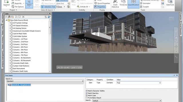The height and width of the screenshot is (102, 183).
Task: Open Clash Detective tool
Action: pyautogui.click(x=115, y=4)
